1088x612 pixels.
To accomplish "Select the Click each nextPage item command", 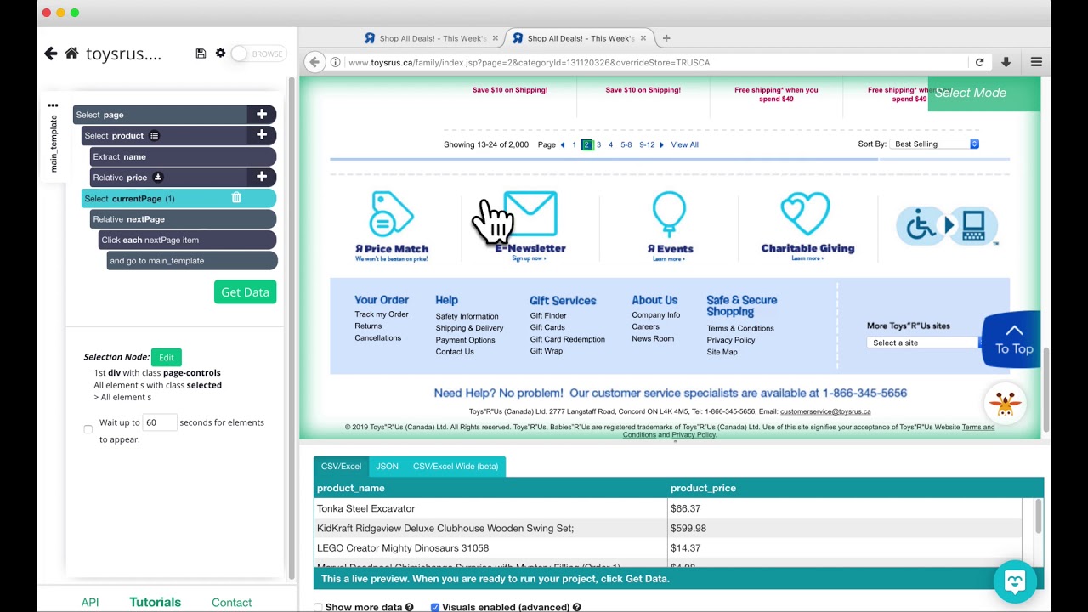I will [187, 240].
